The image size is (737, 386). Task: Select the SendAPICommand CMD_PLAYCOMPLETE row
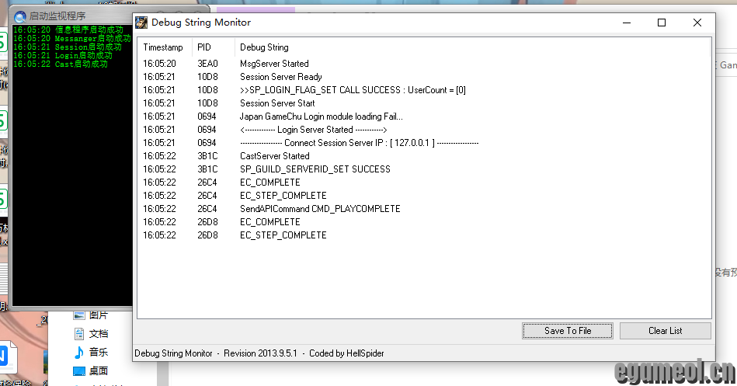320,209
